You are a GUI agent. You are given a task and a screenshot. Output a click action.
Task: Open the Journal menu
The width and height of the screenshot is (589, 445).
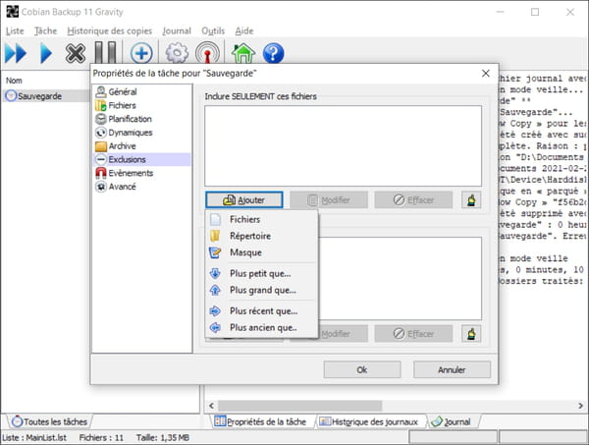[x=176, y=30]
